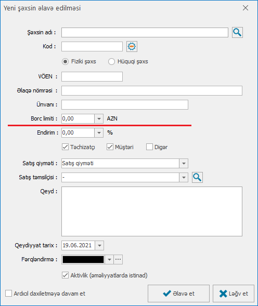Click into the Qeyd notes text area
258x306 pixels.
(x=152, y=211)
